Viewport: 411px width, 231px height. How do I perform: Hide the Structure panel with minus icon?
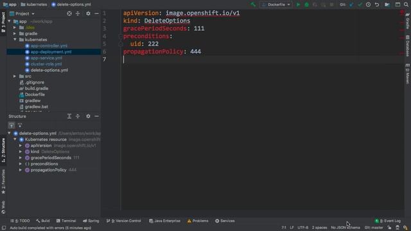[x=96, y=116]
